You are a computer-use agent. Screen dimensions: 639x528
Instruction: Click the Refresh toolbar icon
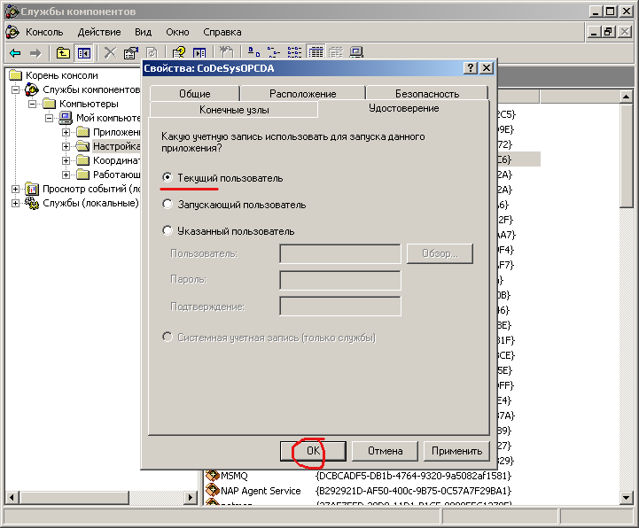click(152, 53)
